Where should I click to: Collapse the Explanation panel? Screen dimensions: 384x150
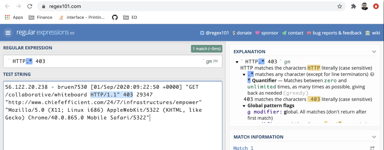click(x=374, y=52)
